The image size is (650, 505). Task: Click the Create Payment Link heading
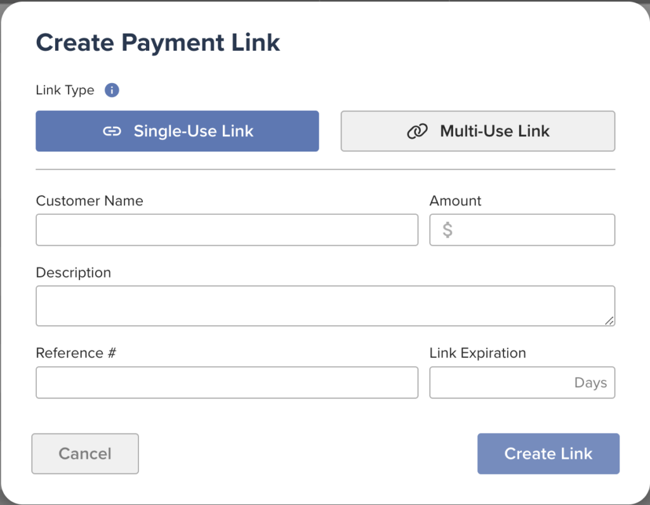158,42
